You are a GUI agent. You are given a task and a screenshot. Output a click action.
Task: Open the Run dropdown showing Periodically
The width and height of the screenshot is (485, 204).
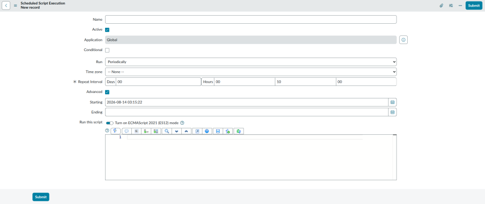[251, 62]
